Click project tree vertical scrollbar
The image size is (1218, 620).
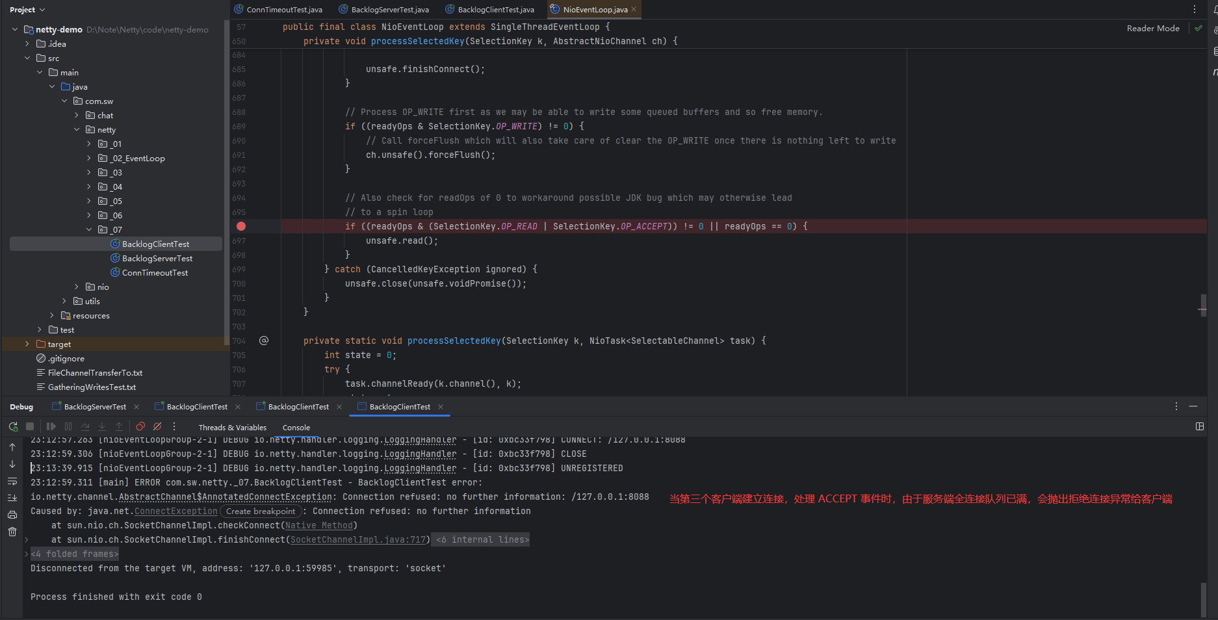226,182
